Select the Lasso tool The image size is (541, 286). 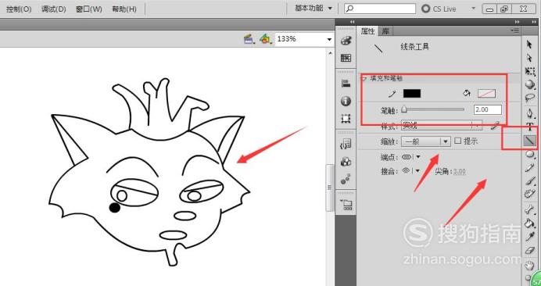pyautogui.click(x=529, y=98)
